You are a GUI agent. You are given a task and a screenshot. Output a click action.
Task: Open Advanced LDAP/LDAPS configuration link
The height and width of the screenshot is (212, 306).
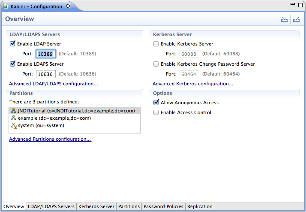click(54, 84)
